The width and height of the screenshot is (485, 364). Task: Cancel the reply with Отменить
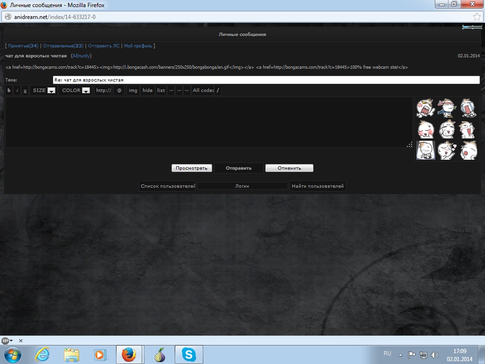289,168
